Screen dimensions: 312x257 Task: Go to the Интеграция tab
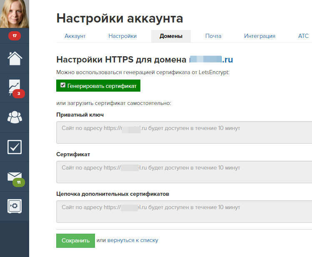click(x=260, y=36)
